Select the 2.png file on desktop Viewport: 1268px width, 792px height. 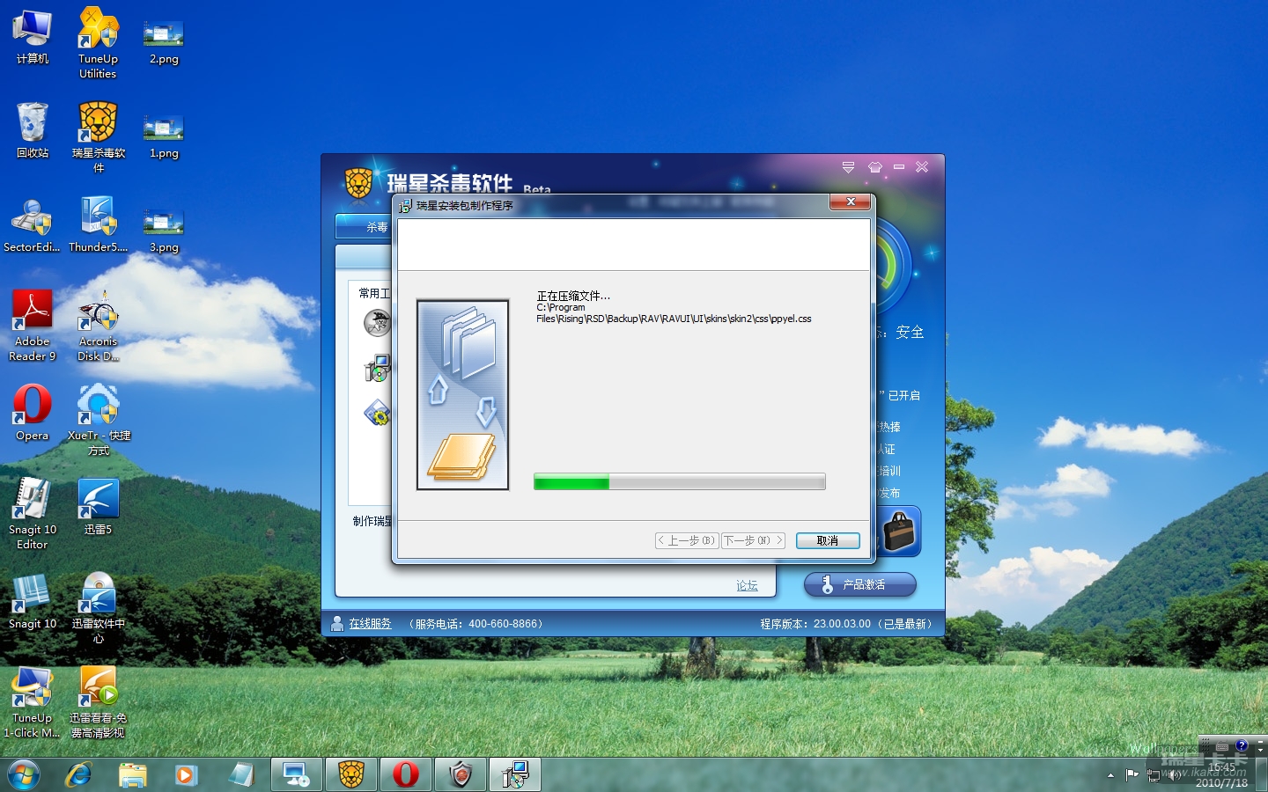(x=164, y=42)
